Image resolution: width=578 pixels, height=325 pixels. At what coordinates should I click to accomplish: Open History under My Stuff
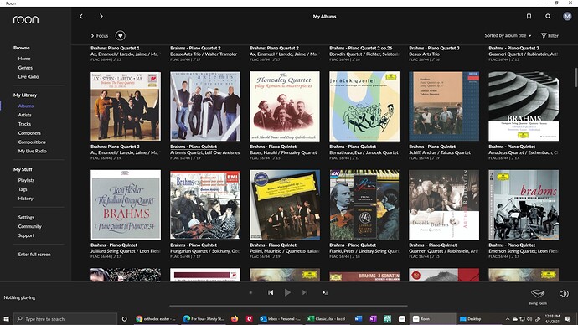click(26, 199)
